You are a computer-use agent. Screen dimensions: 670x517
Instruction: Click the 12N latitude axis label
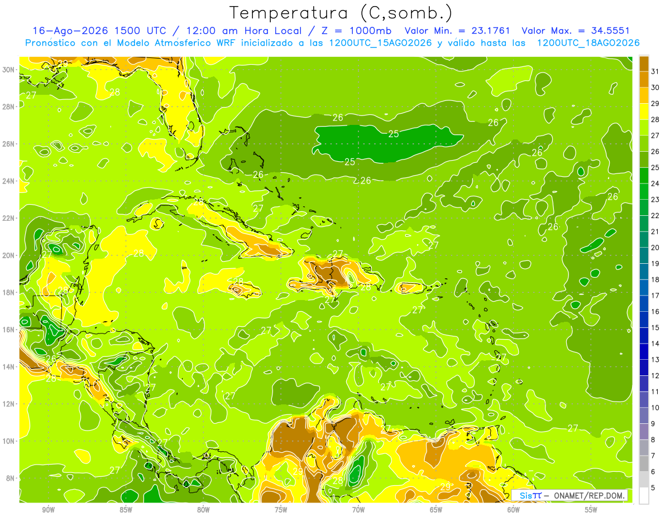tap(8, 404)
